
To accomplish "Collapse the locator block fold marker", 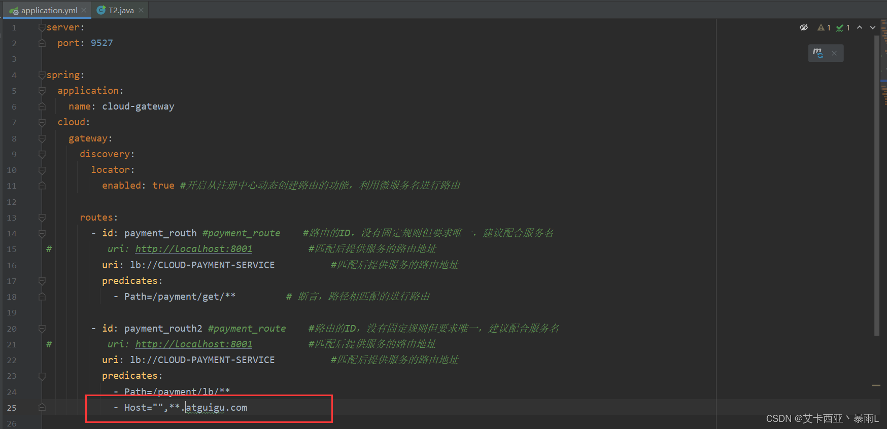I will point(42,170).
